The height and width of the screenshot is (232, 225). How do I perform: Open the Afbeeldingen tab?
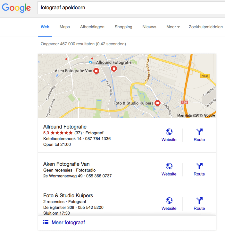(92, 27)
